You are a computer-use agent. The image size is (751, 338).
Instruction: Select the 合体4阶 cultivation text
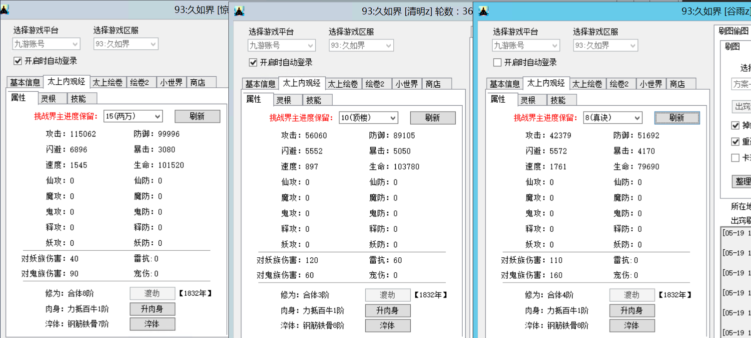coord(560,295)
